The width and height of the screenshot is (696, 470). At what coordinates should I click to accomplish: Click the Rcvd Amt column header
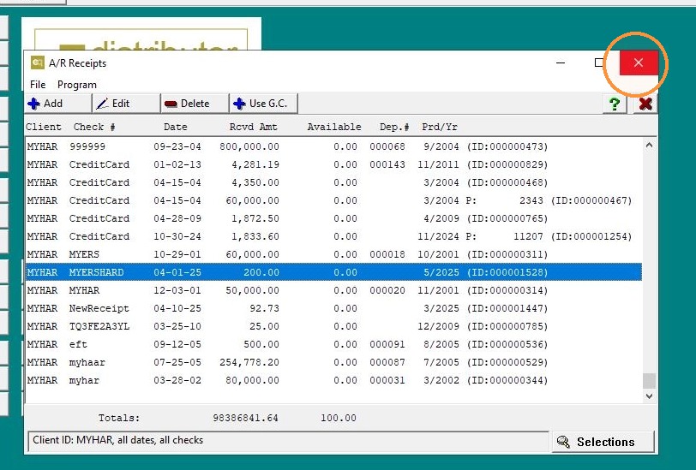pos(254,127)
